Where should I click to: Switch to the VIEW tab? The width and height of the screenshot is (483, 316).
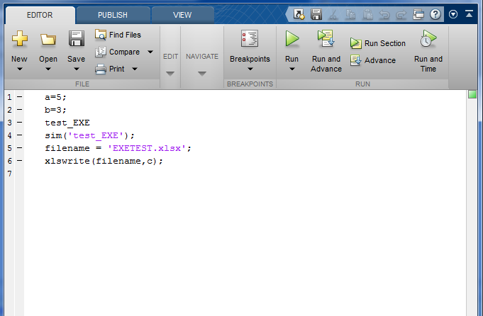pos(182,14)
